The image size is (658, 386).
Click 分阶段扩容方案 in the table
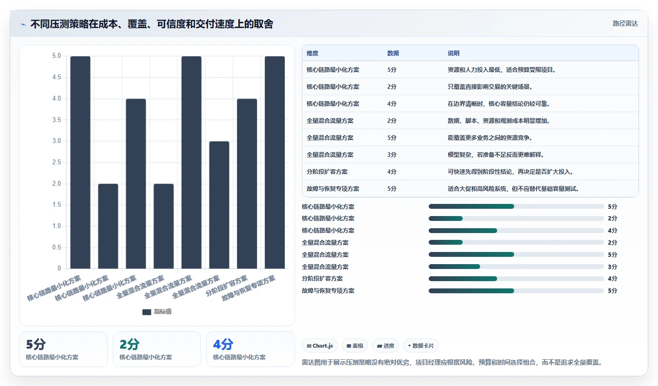pyautogui.click(x=327, y=172)
